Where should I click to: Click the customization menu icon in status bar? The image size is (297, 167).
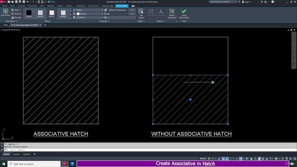pyautogui.click(x=295, y=159)
